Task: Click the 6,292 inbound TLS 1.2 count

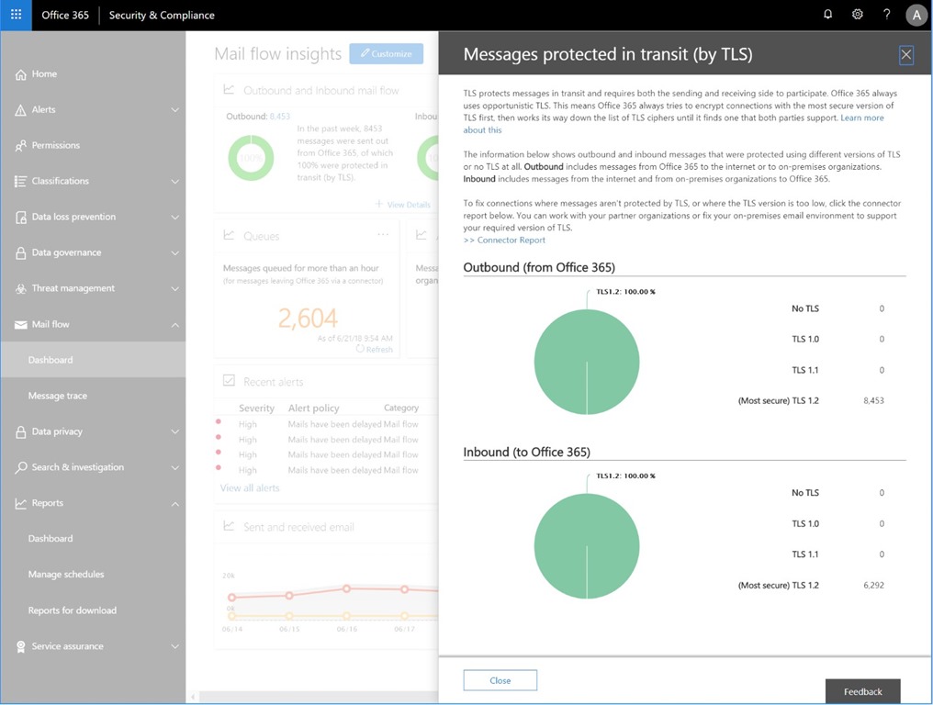Action: click(x=873, y=586)
